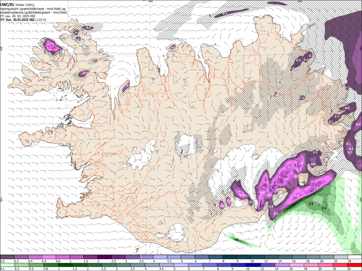Click the 20–25 pink-red rain legend swatch
Viewport: 362px width, 271px height.
[x=326, y=265]
